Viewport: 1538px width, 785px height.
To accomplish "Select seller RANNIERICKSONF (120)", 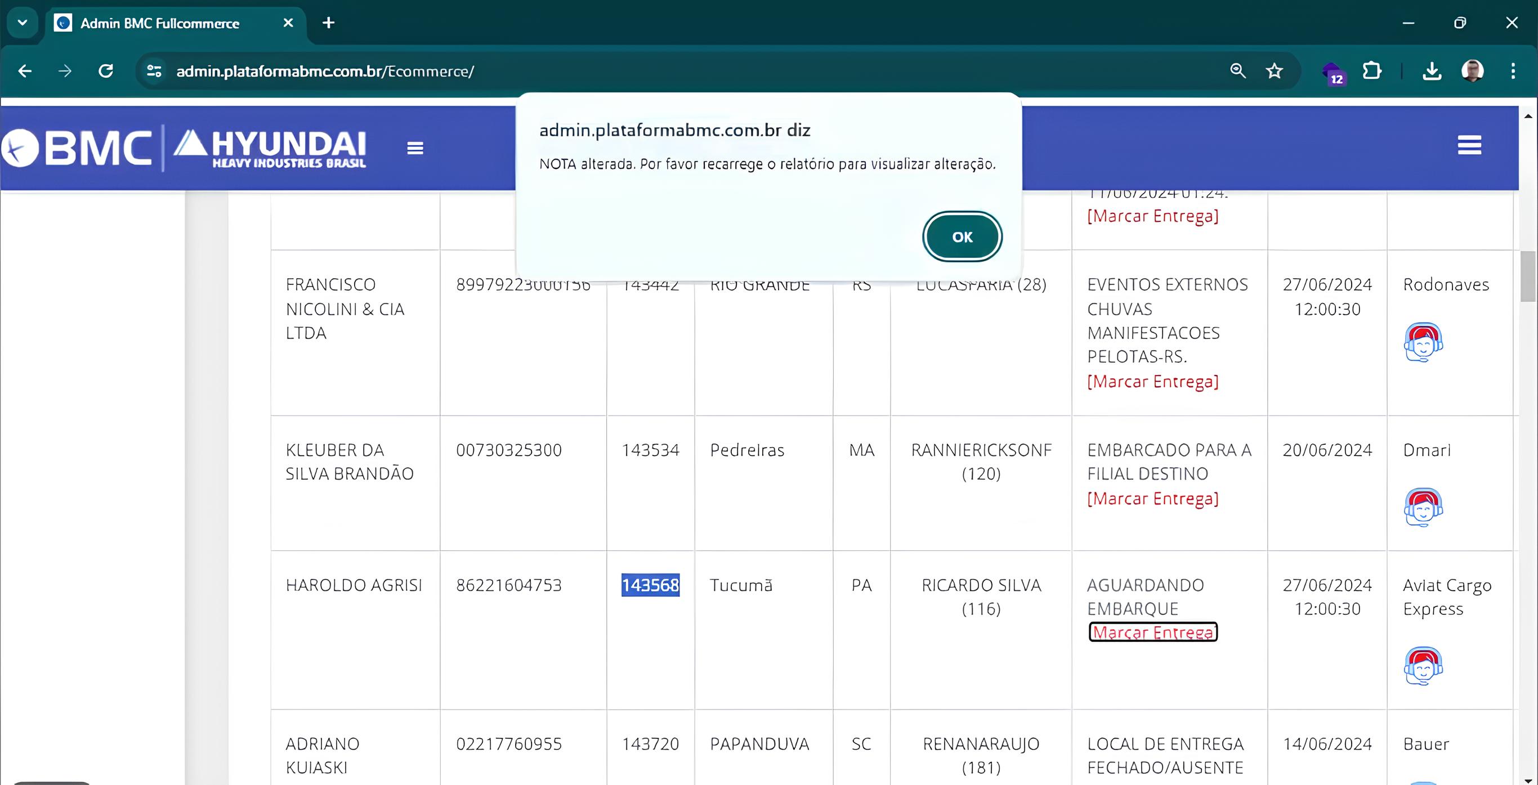I will [x=981, y=462].
